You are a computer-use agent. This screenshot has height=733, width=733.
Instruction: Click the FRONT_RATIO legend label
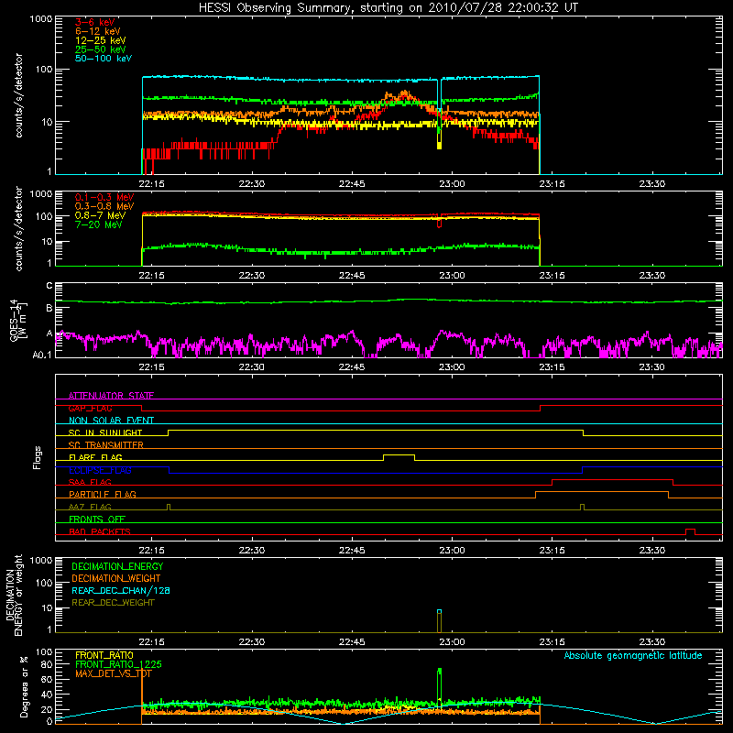click(104, 655)
